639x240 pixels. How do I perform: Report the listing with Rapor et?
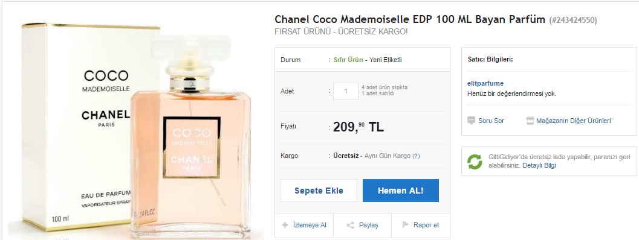point(421,225)
